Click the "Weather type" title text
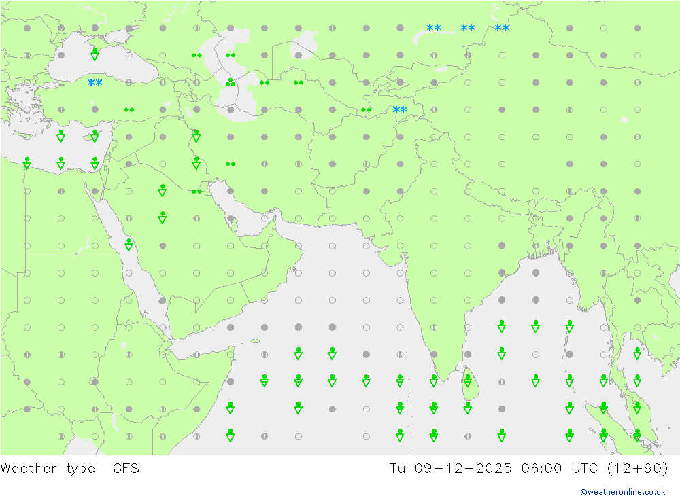The image size is (680, 498). (x=48, y=469)
